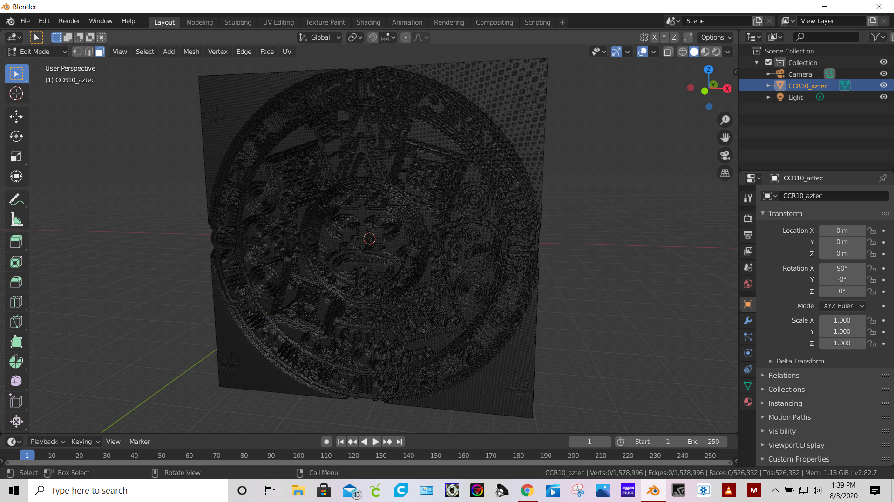
Task: Open the Render menu
Action: 69,21
